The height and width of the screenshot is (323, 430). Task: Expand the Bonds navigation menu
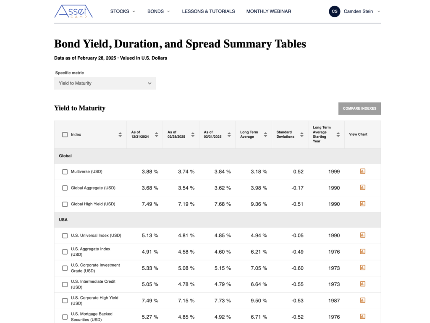click(x=158, y=11)
